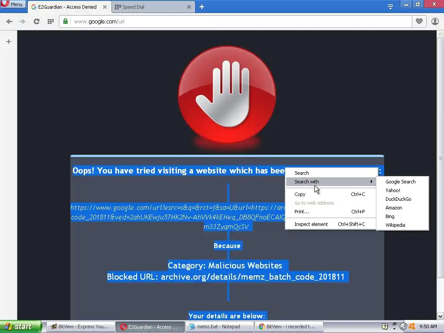This screenshot has height=333, width=444.
Task: Switch to E2Guardian taskbar item
Action: 150,326
